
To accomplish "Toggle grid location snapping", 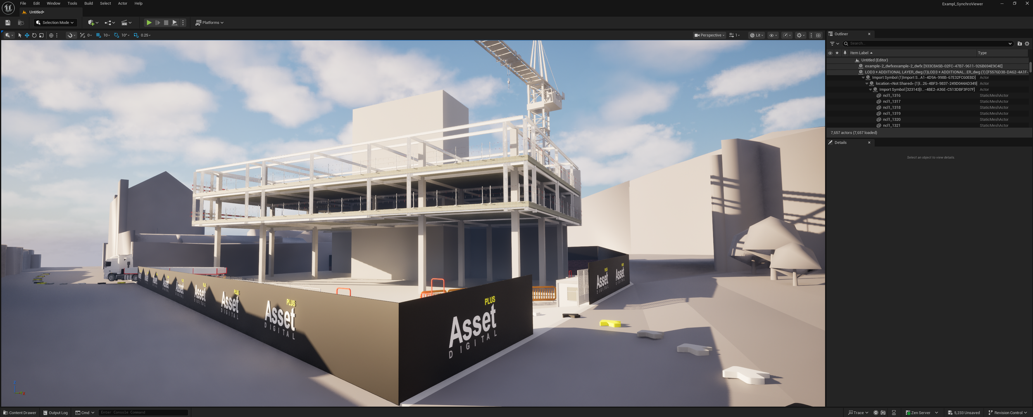I will pyautogui.click(x=98, y=35).
